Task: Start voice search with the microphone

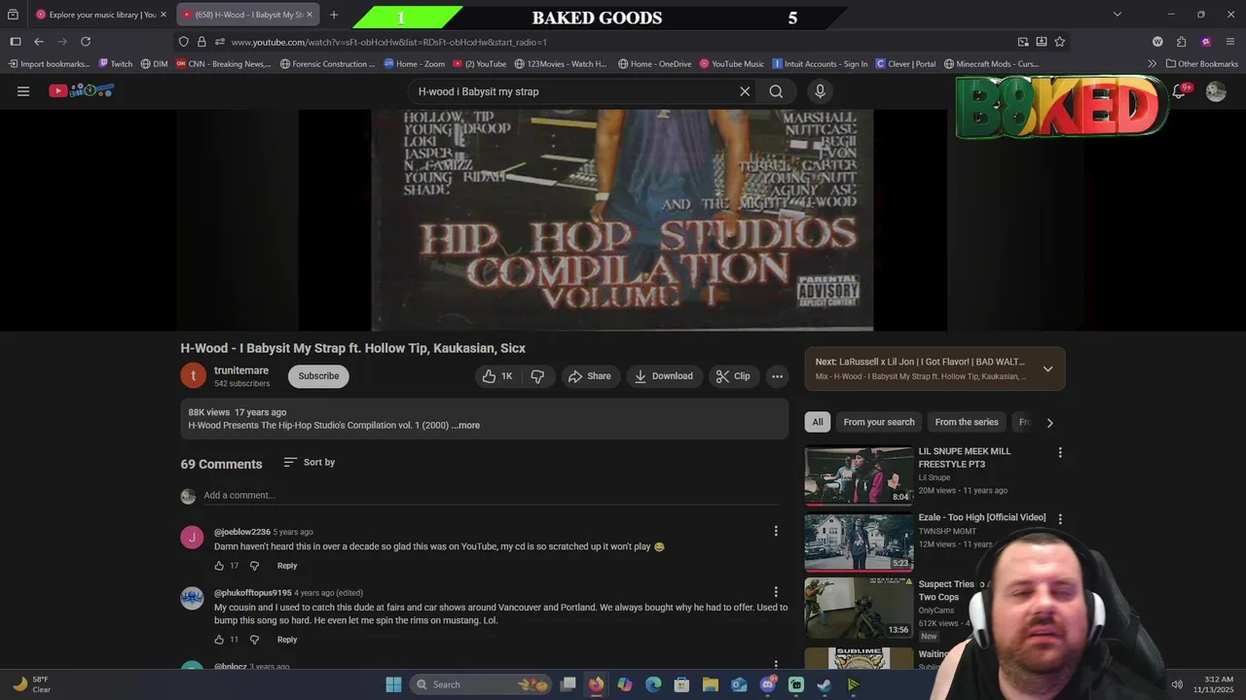Action: (820, 91)
